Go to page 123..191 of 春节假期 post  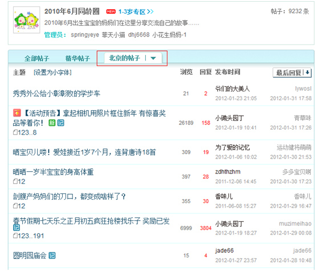31,236
